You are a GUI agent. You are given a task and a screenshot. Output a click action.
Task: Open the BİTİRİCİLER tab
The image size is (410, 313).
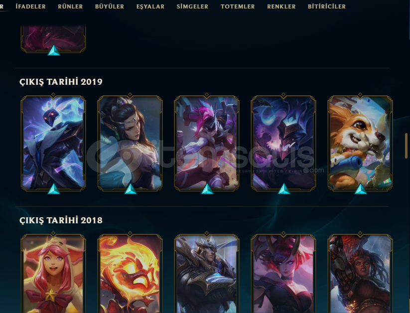click(327, 6)
